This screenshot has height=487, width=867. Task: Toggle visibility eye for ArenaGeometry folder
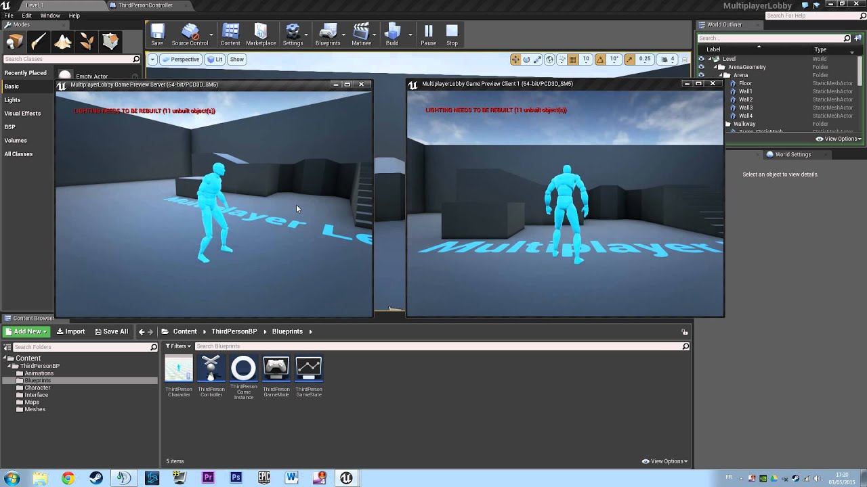point(701,67)
